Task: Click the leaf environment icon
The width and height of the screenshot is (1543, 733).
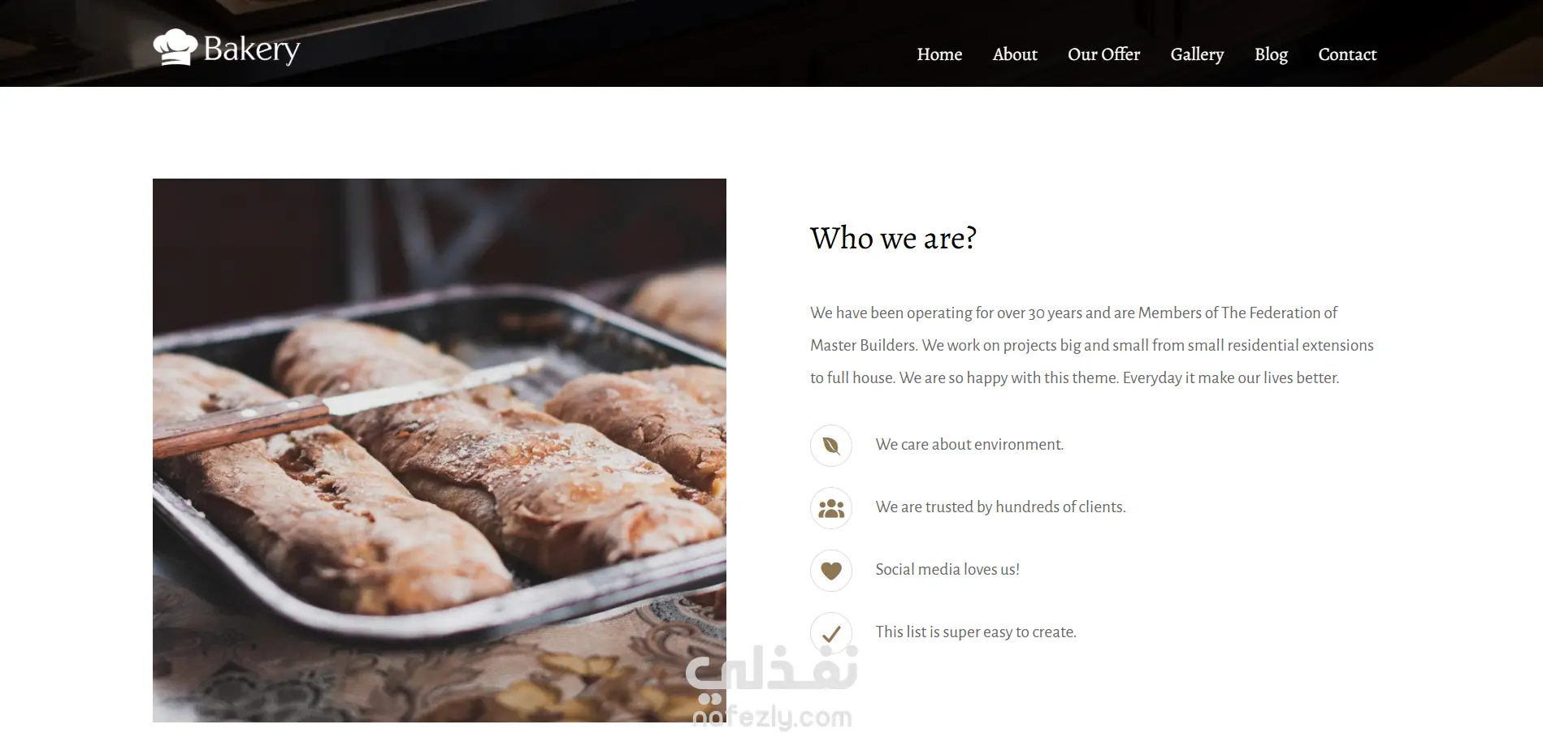Action: point(830,445)
